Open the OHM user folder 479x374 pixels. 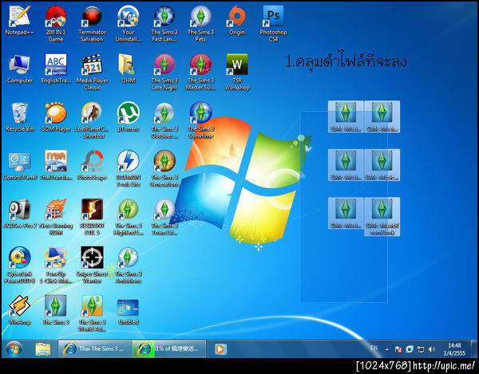click(x=129, y=69)
